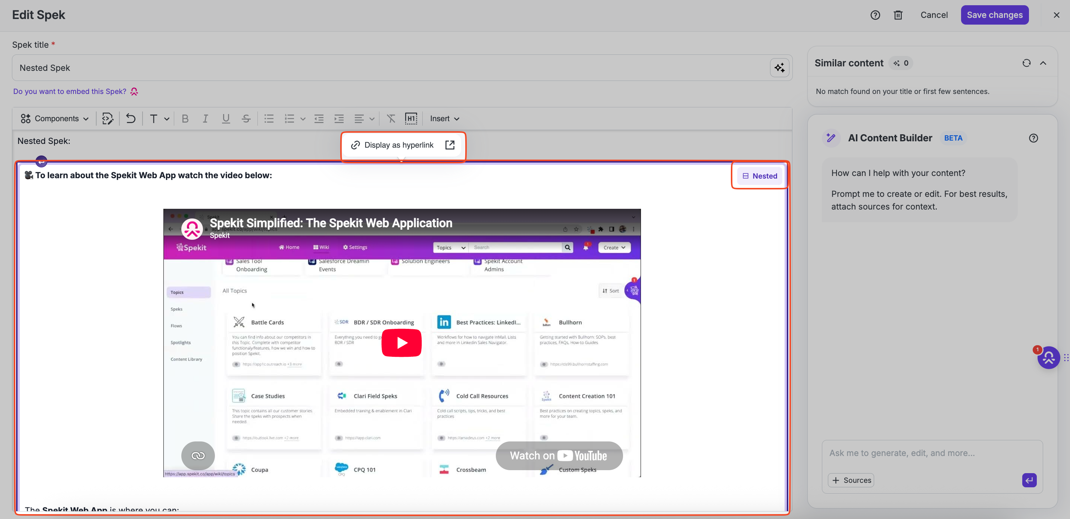Cancel editing the Spek
The height and width of the screenshot is (519, 1070).
click(x=934, y=15)
